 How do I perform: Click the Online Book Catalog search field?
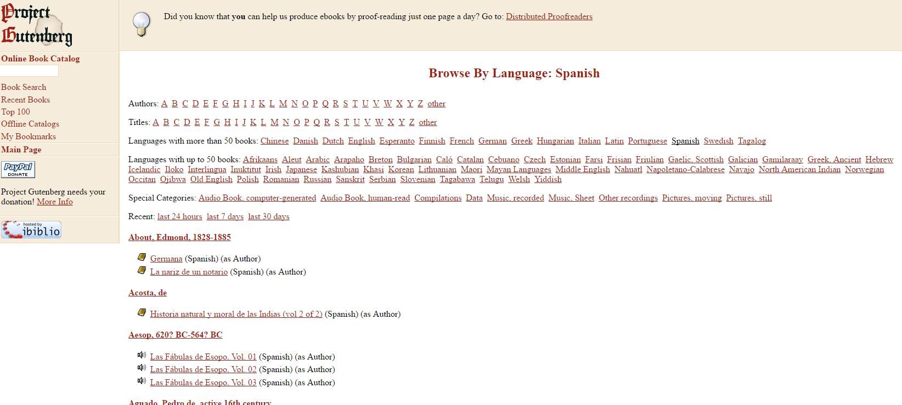29,71
